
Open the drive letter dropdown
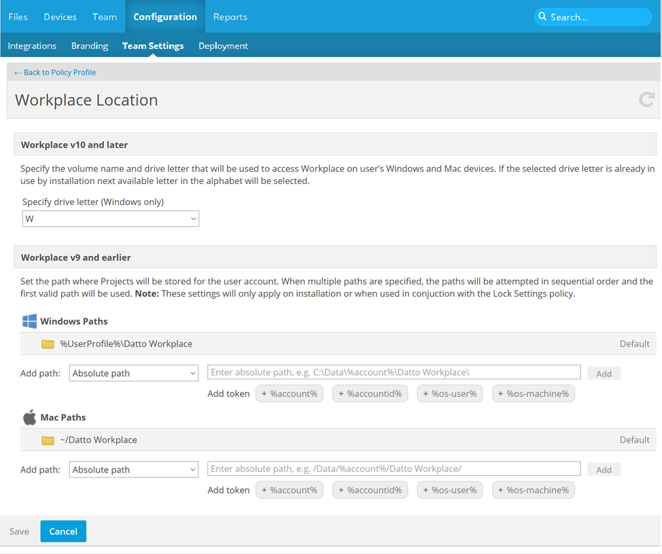(111, 219)
